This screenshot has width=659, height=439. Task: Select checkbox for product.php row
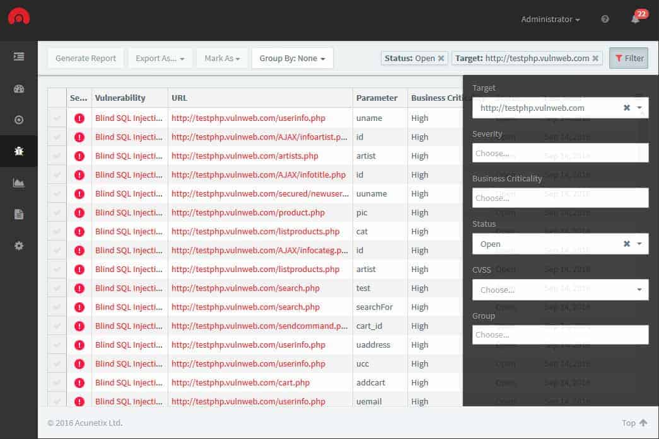pyautogui.click(x=57, y=213)
